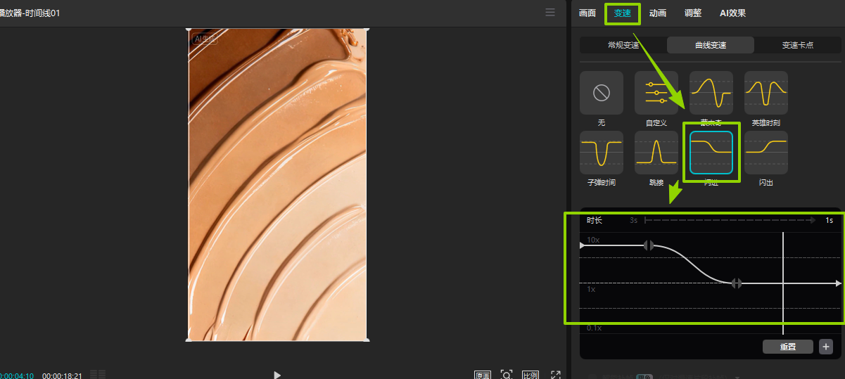
Task: Switch to 变速卡点 speed beat mode
Action: click(798, 45)
